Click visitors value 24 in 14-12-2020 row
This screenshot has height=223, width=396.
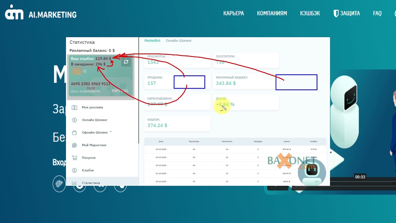(227, 149)
